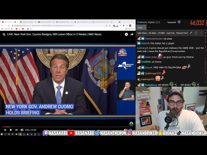Image resolution: width=207 pixels, height=155 pixels.
Task: Open the chat split three-dot menu
Action: point(201,33)
